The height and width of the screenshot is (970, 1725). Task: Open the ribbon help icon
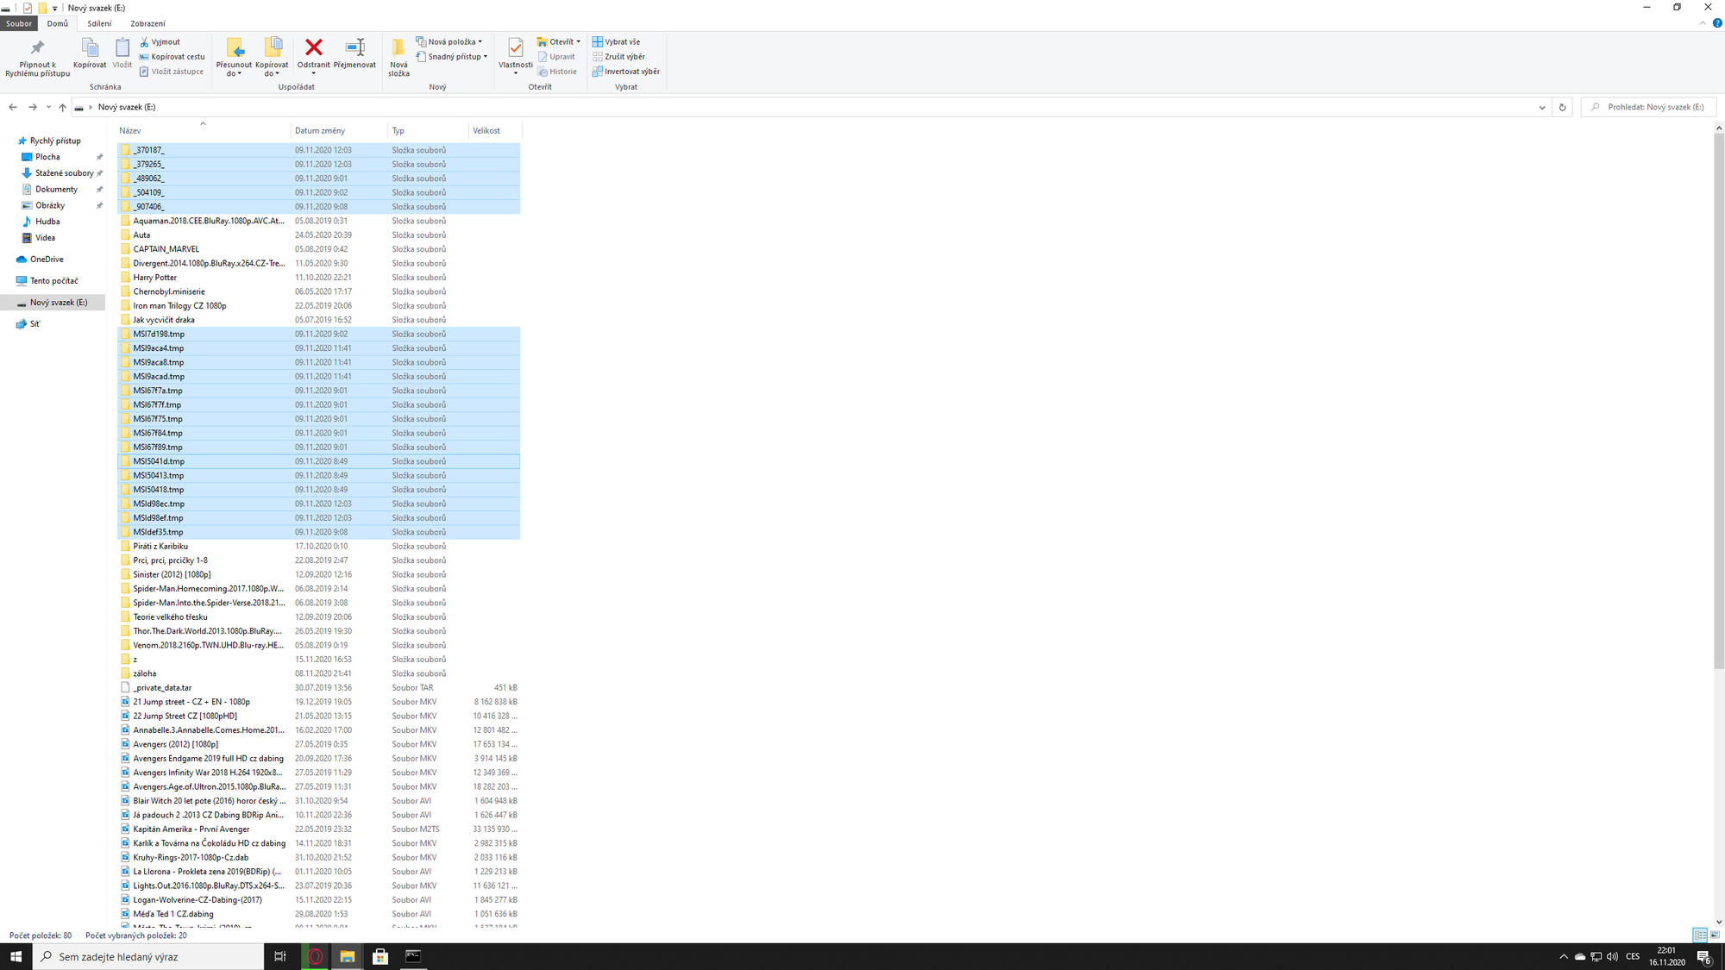click(1716, 23)
